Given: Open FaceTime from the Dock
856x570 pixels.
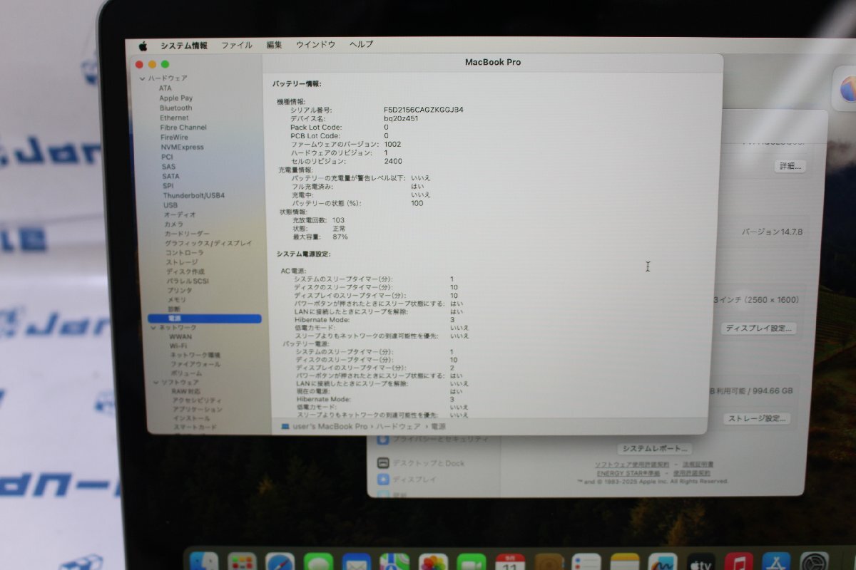Looking at the screenshot, I should coord(472,563).
